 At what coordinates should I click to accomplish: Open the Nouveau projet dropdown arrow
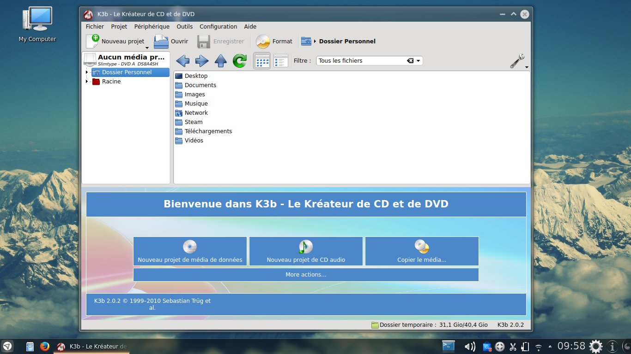coord(147,47)
